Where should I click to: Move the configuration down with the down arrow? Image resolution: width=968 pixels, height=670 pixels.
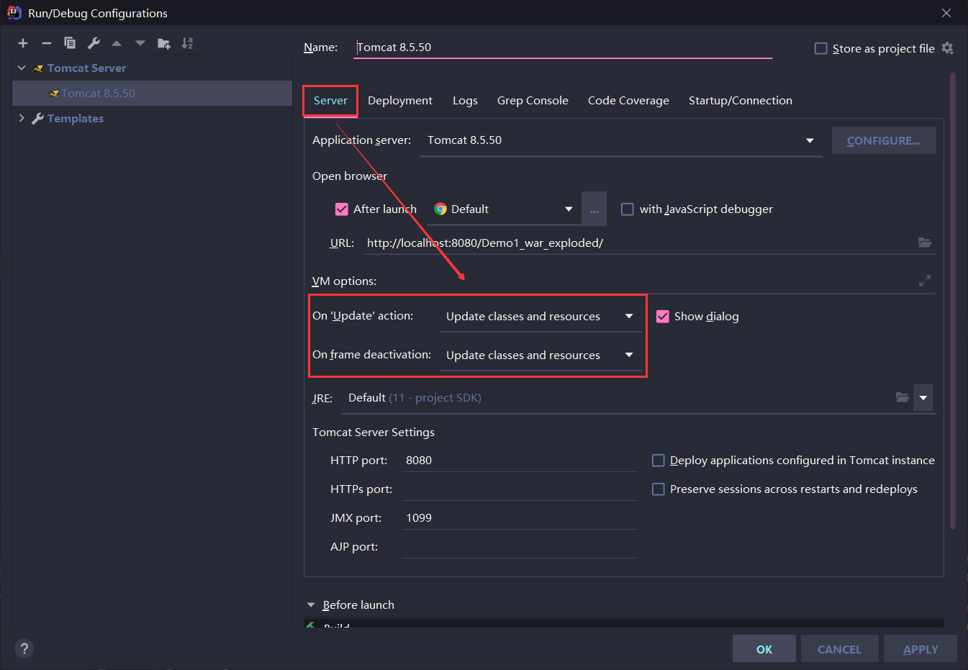[x=140, y=43]
